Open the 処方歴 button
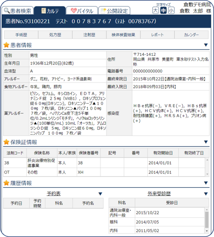 pos(55,35)
